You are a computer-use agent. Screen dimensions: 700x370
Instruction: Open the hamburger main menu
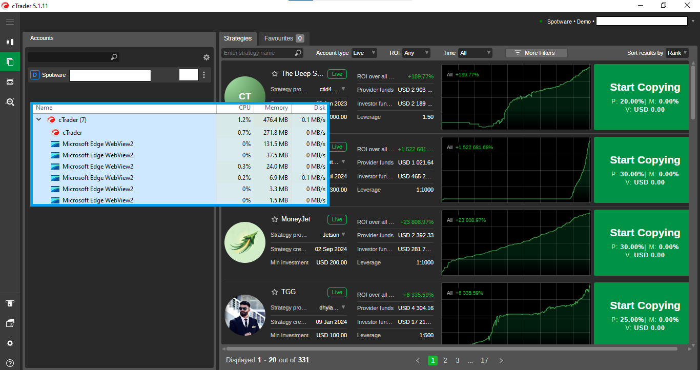coord(10,22)
